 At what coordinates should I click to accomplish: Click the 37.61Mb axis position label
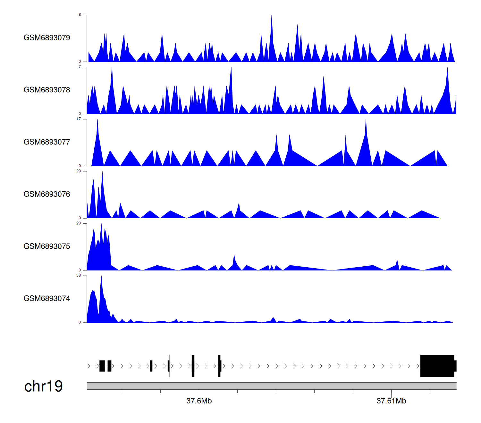click(x=391, y=401)
